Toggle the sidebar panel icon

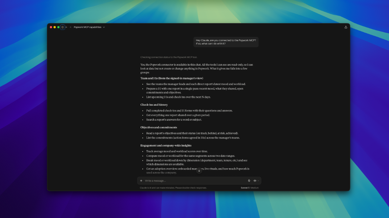coord(62,27)
